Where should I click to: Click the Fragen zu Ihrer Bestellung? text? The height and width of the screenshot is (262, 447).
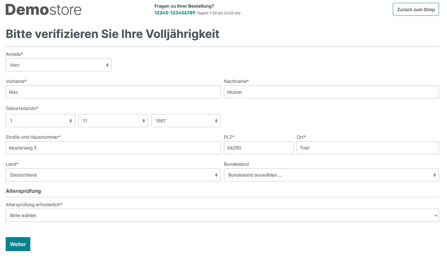point(184,6)
